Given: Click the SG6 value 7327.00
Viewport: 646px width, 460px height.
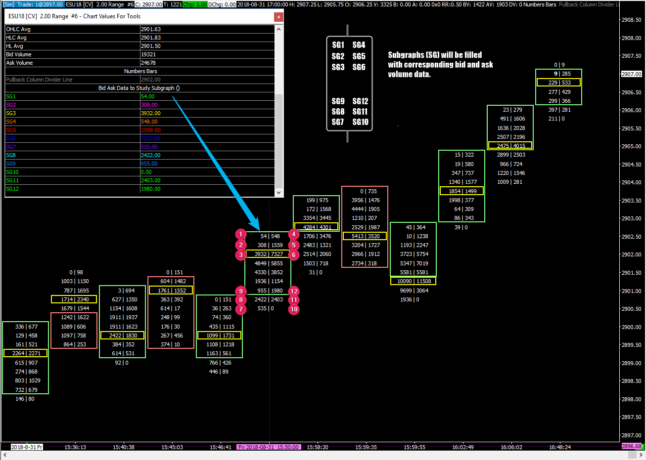Looking at the screenshot, I should coord(151,138).
